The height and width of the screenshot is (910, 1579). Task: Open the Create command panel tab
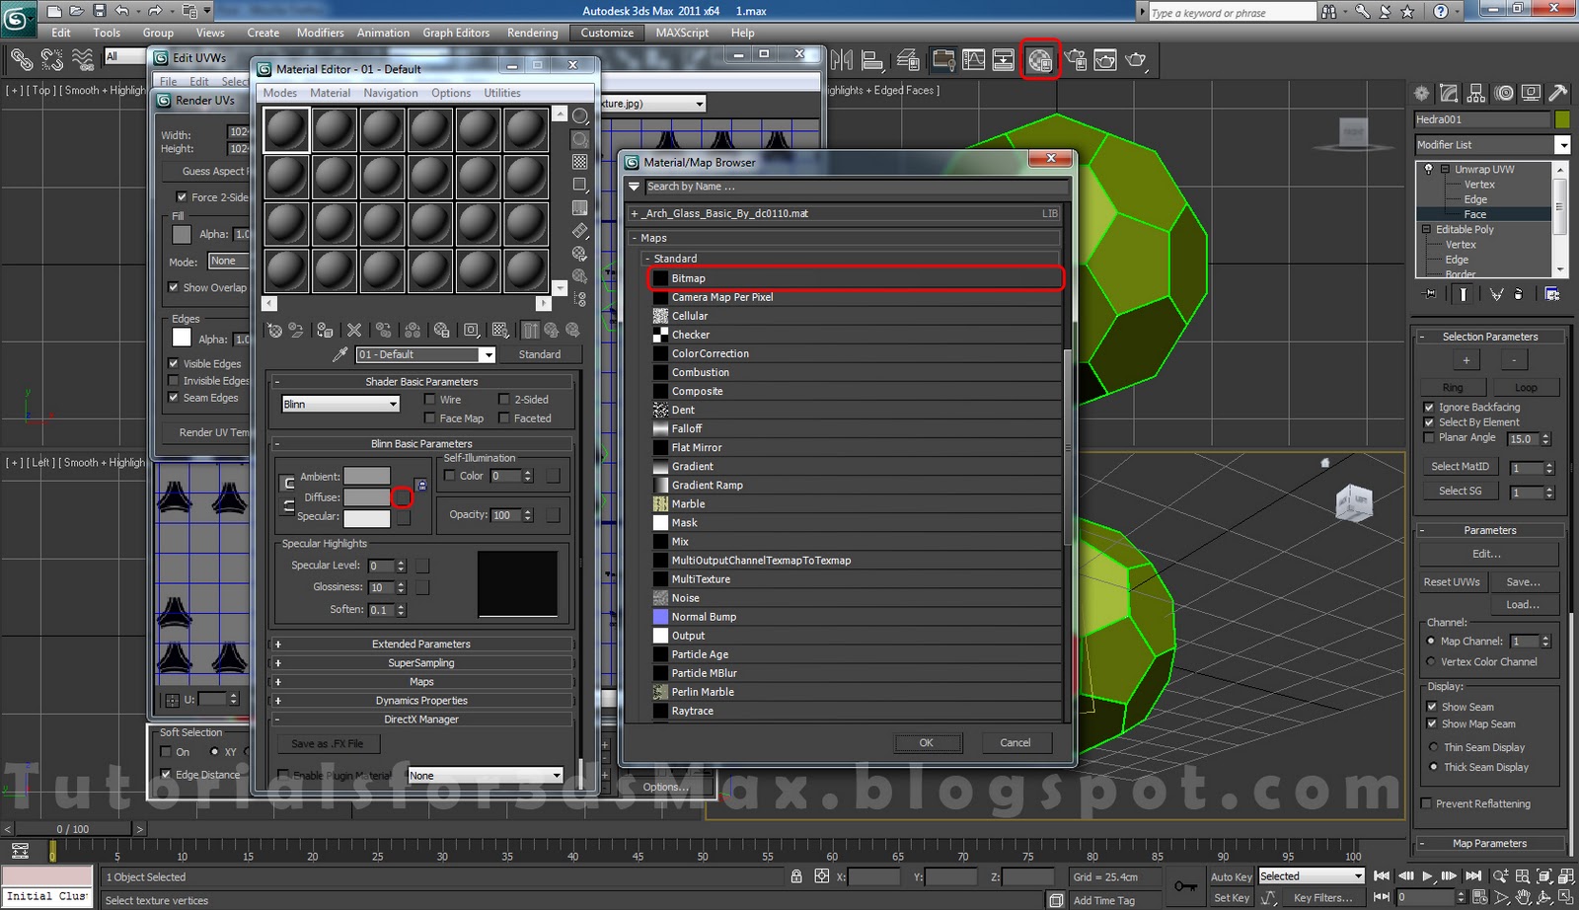[x=1421, y=94]
